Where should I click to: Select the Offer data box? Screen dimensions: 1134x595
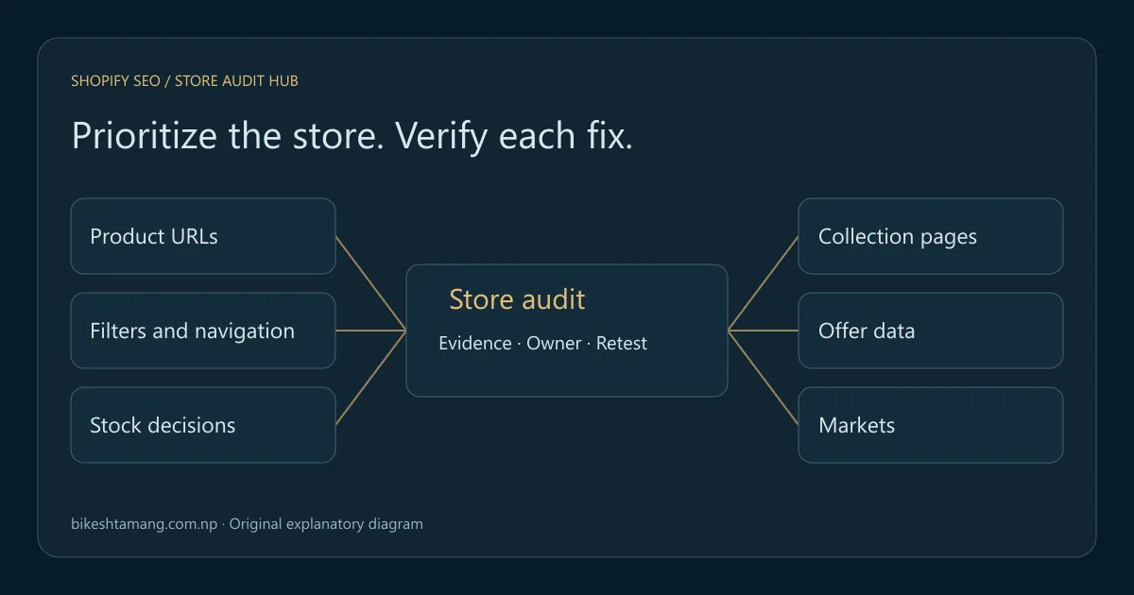[x=931, y=331]
